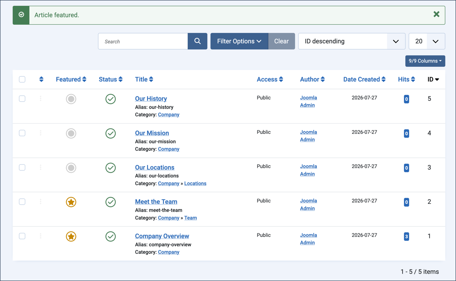The image size is (456, 281).
Task: Click the search magnifier button
Action: click(x=198, y=41)
